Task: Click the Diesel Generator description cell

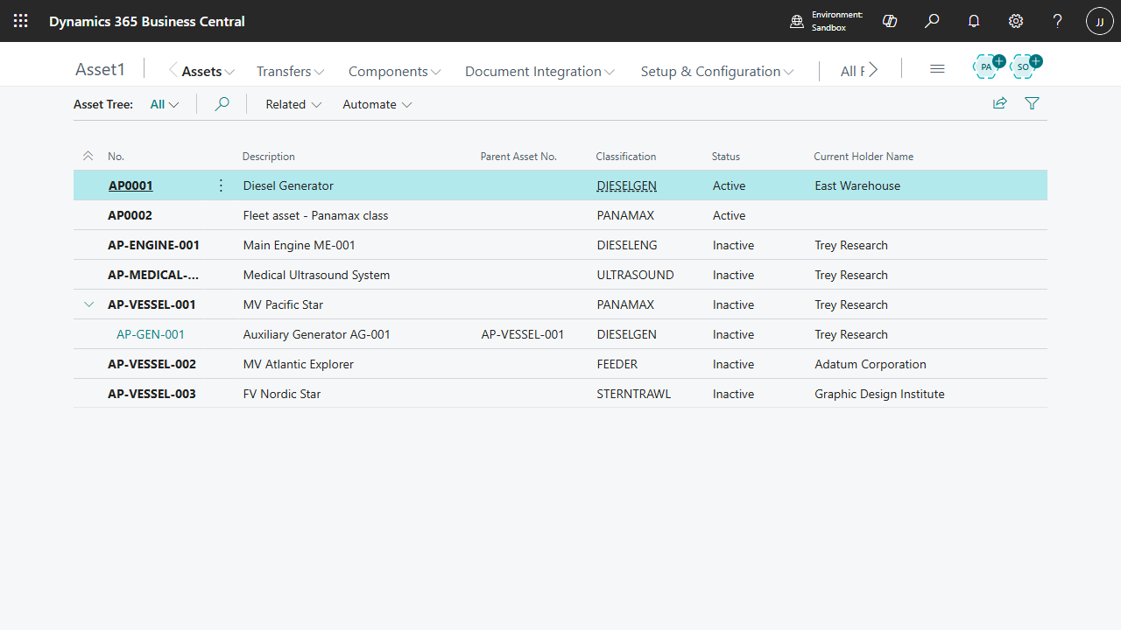Action: (x=288, y=185)
